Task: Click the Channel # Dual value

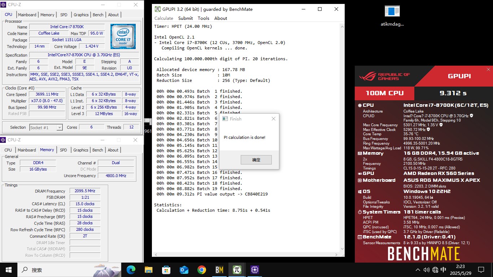Action: click(115, 163)
